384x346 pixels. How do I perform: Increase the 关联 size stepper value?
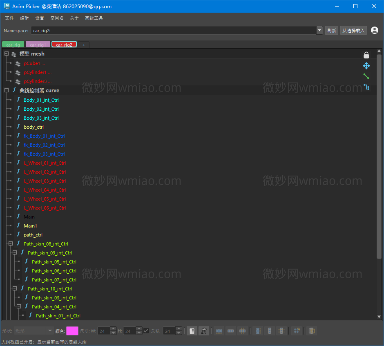[x=179, y=328]
